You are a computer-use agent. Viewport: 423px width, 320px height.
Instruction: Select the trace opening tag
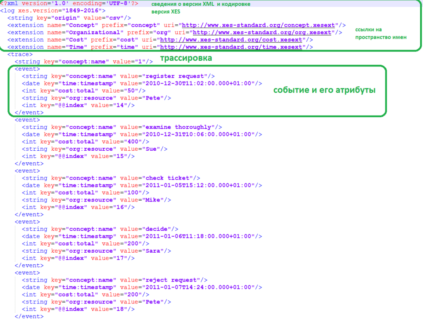20,54
